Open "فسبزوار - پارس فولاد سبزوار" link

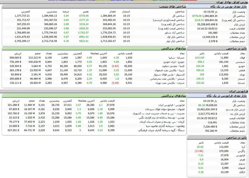click(169, 75)
